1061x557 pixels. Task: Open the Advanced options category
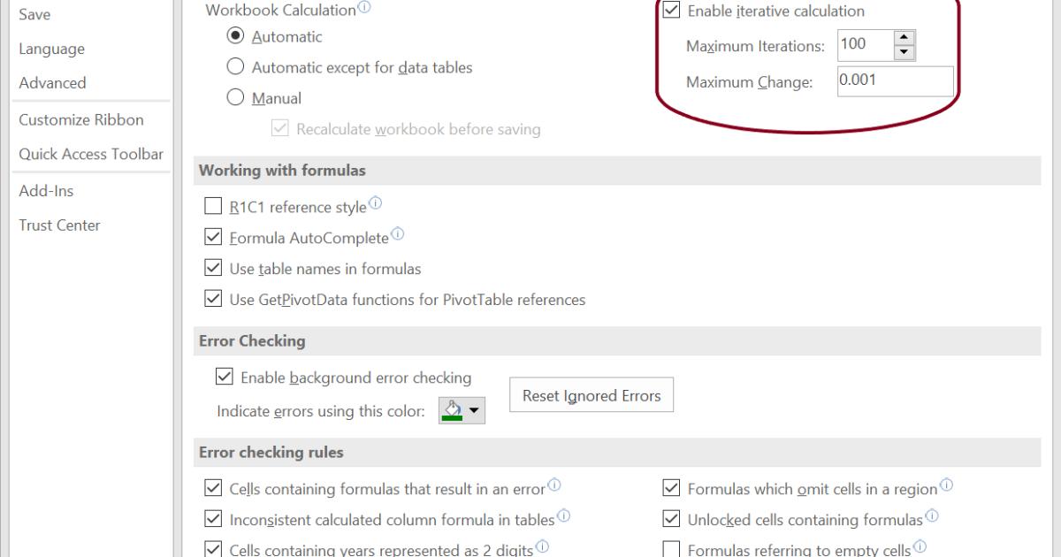[53, 83]
